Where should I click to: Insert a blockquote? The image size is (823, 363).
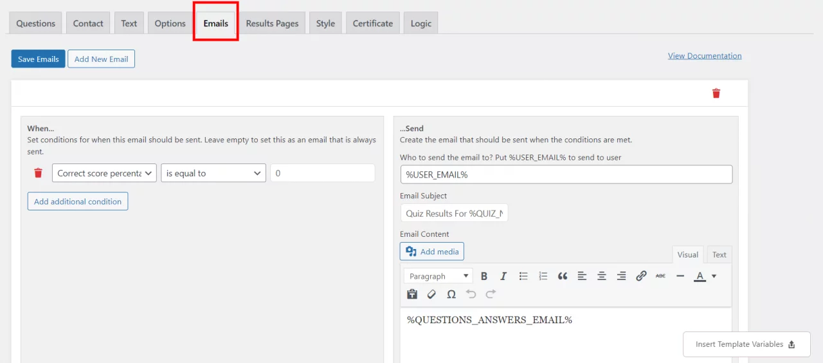click(563, 276)
